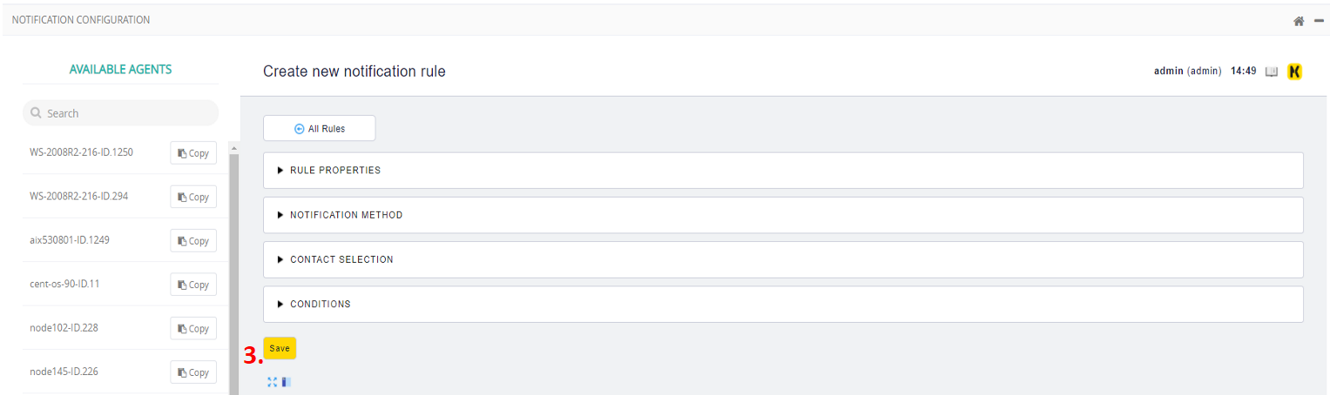Copy agent WS-2008R2-216-ID.294
The height and width of the screenshot is (395, 1330).
tap(193, 197)
